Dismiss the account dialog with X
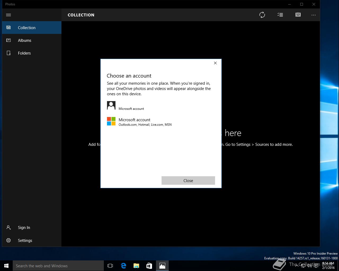Viewport: 339px width, 271px height. click(215, 63)
